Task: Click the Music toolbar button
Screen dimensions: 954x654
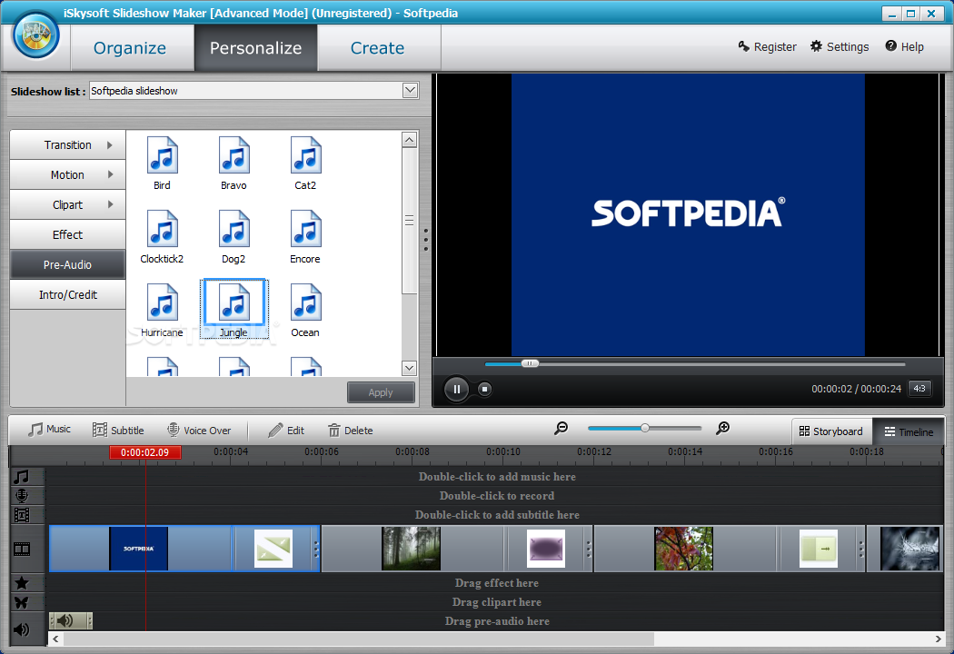Action: 49,430
